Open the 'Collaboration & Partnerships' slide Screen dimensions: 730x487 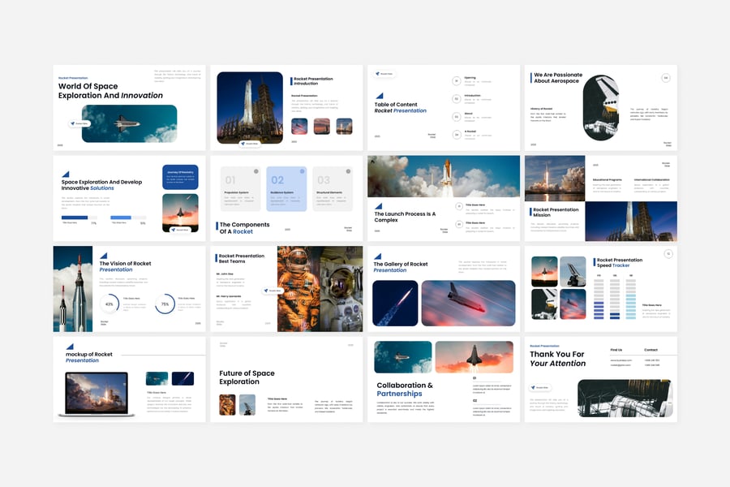tap(443, 379)
